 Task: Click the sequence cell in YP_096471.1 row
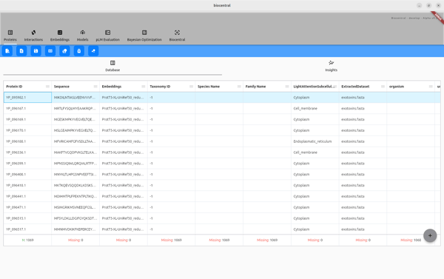(x=75, y=207)
